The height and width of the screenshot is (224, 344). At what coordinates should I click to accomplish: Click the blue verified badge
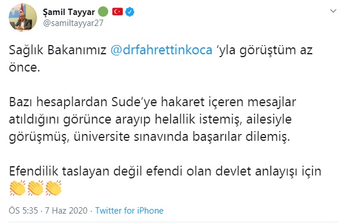130,12
